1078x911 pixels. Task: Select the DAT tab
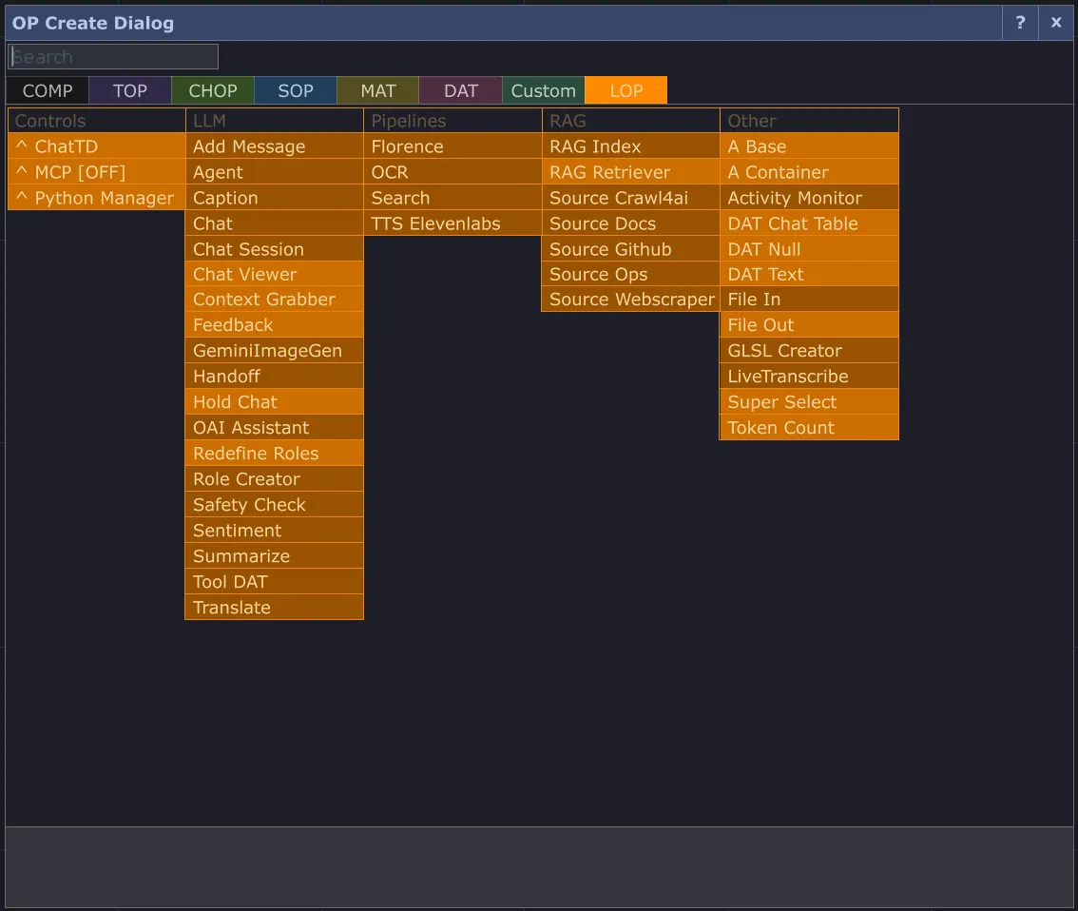(x=460, y=90)
